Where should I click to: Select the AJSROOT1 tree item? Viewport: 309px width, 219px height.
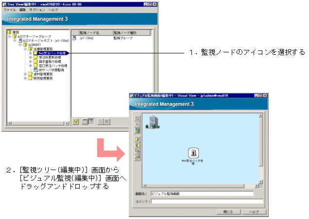[x=34, y=45]
